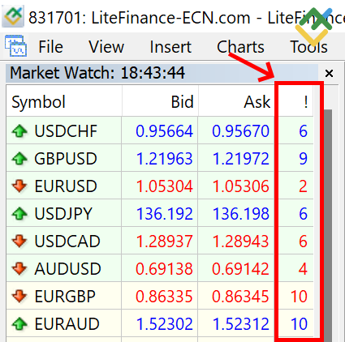345x342 pixels.
Task: Select the AUDUSD symbol row
Action: (160, 268)
